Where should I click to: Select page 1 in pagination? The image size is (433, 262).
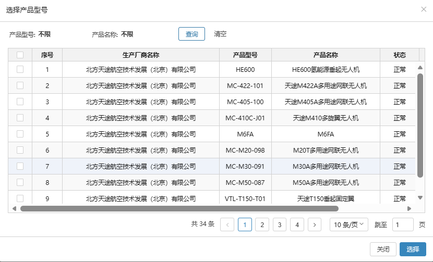click(x=245, y=224)
